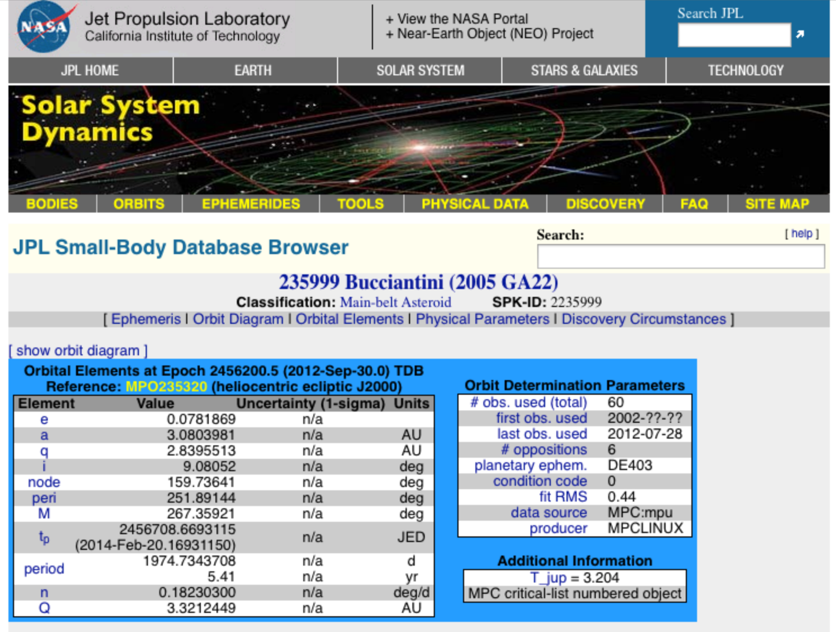Viewport: 836px width, 632px height.
Task: Click the 'node' element link
Action: click(x=44, y=482)
